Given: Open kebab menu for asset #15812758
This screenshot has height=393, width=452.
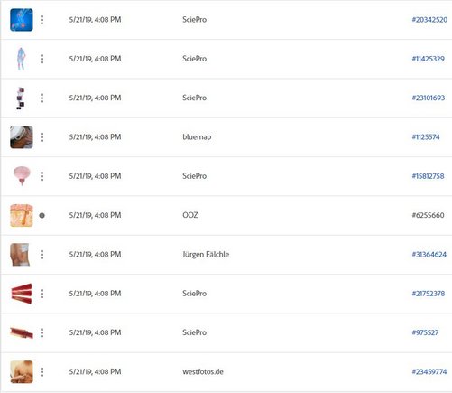Looking at the screenshot, I should [x=42, y=176].
